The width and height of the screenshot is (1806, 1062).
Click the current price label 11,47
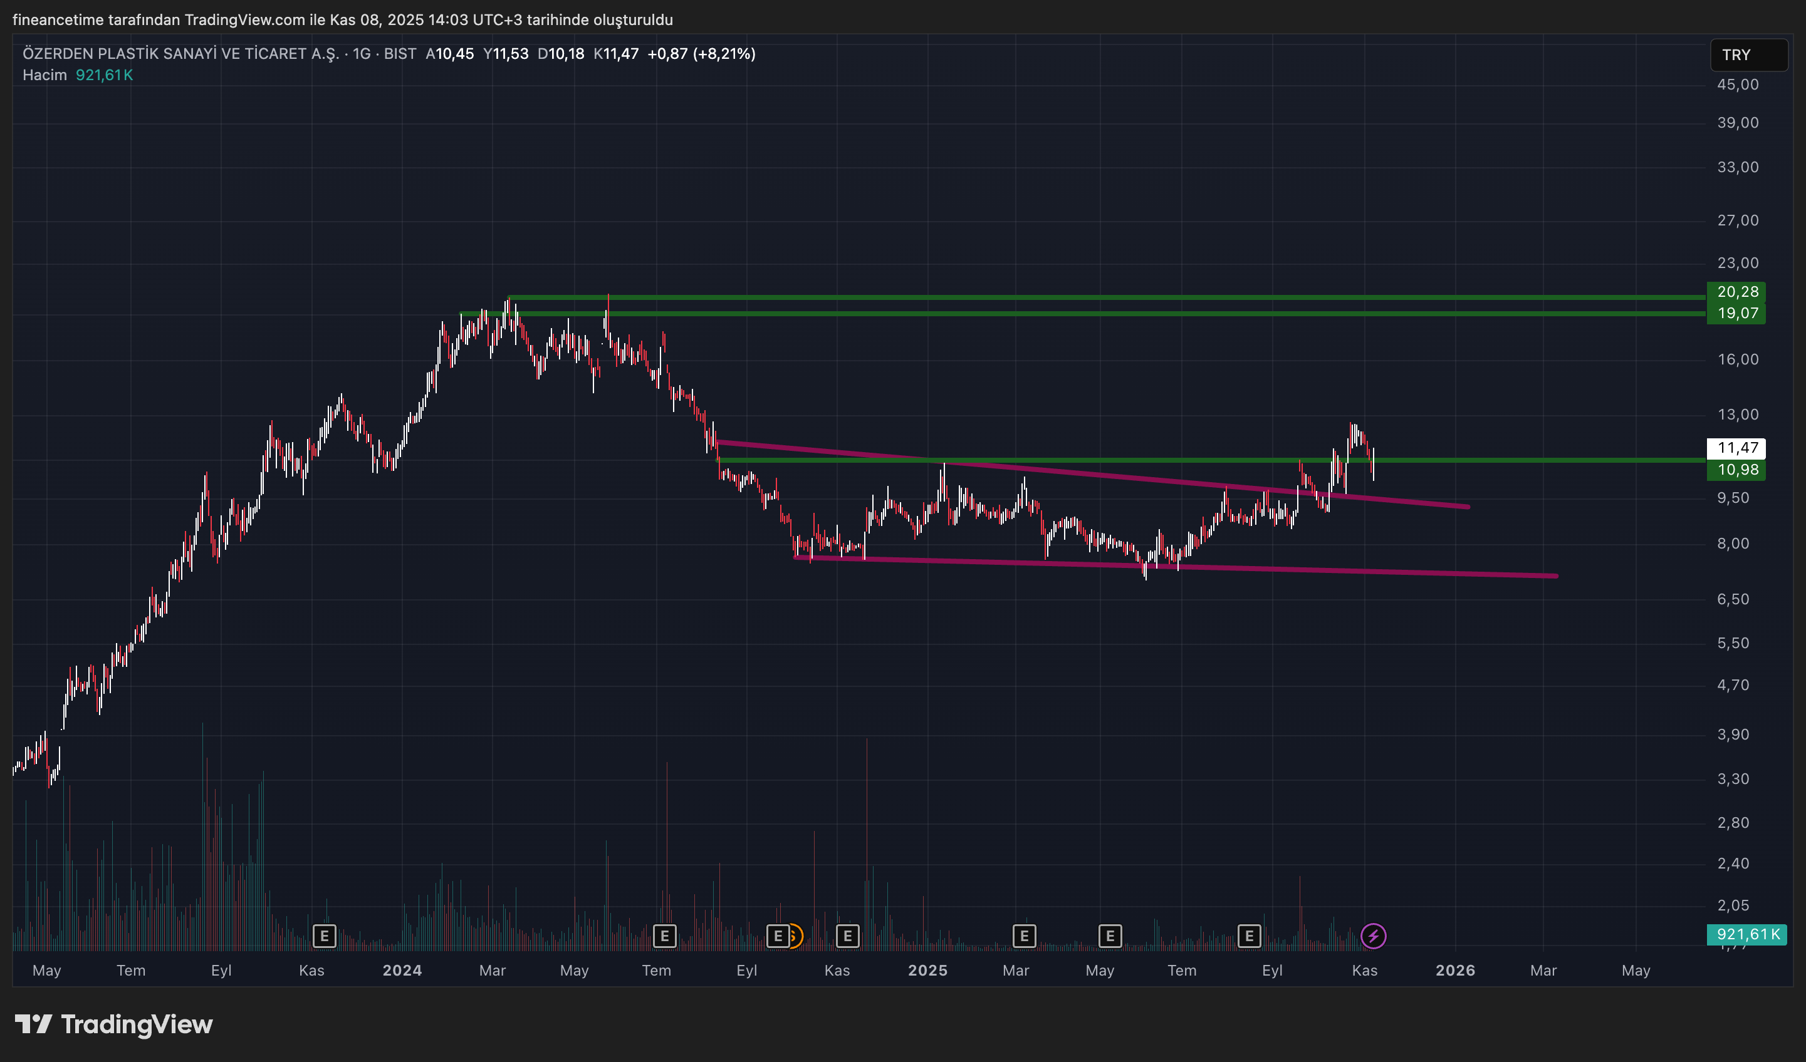tap(1736, 448)
